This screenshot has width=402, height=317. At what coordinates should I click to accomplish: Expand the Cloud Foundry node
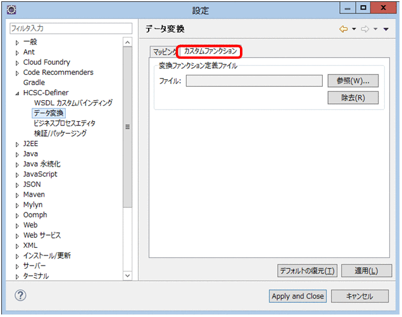[17, 63]
